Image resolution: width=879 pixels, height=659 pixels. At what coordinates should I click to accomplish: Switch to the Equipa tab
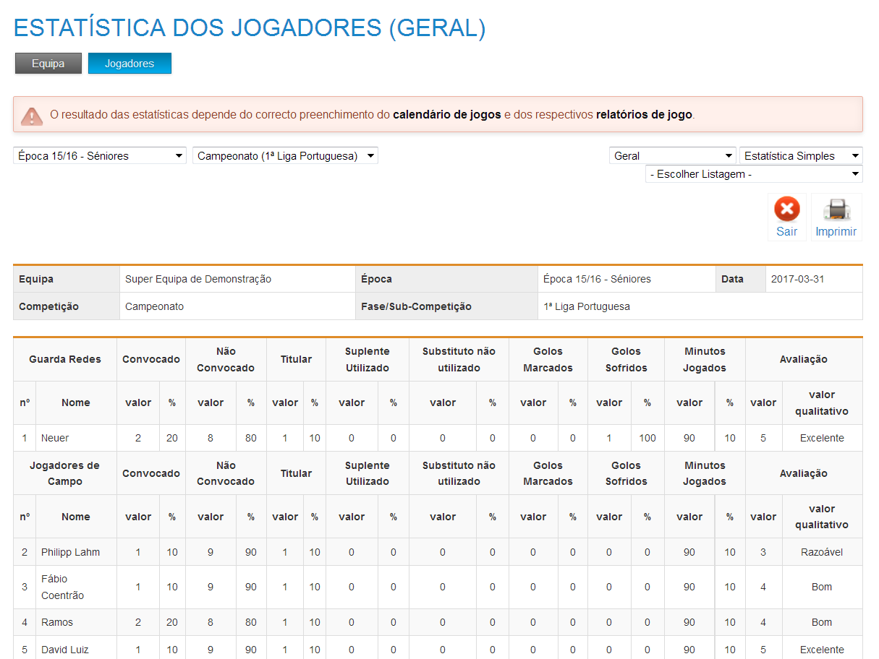pyautogui.click(x=48, y=64)
